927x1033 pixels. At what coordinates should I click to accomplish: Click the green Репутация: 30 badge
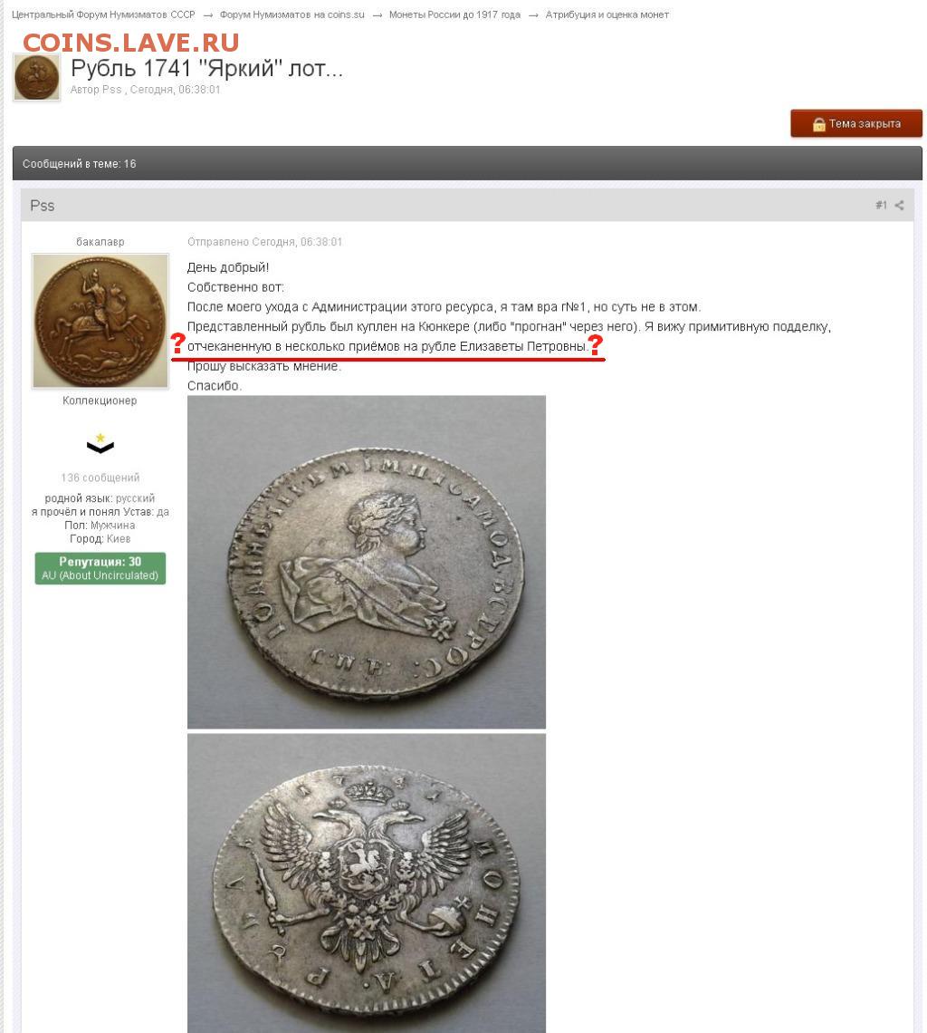point(100,568)
